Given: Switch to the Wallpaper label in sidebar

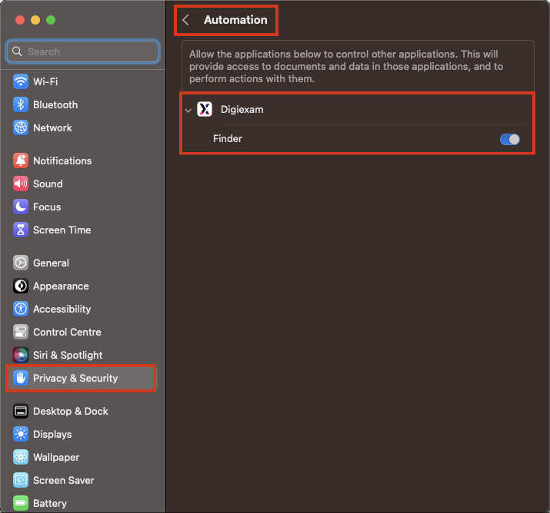Looking at the screenshot, I should point(56,458).
